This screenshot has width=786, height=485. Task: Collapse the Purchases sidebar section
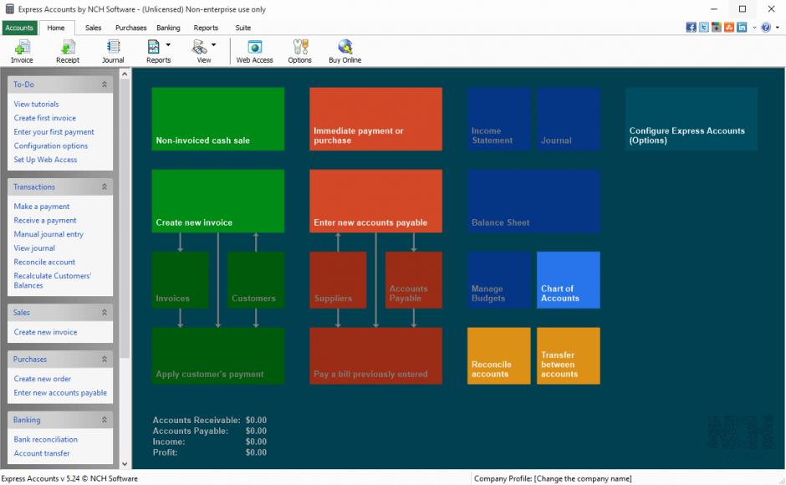click(105, 359)
